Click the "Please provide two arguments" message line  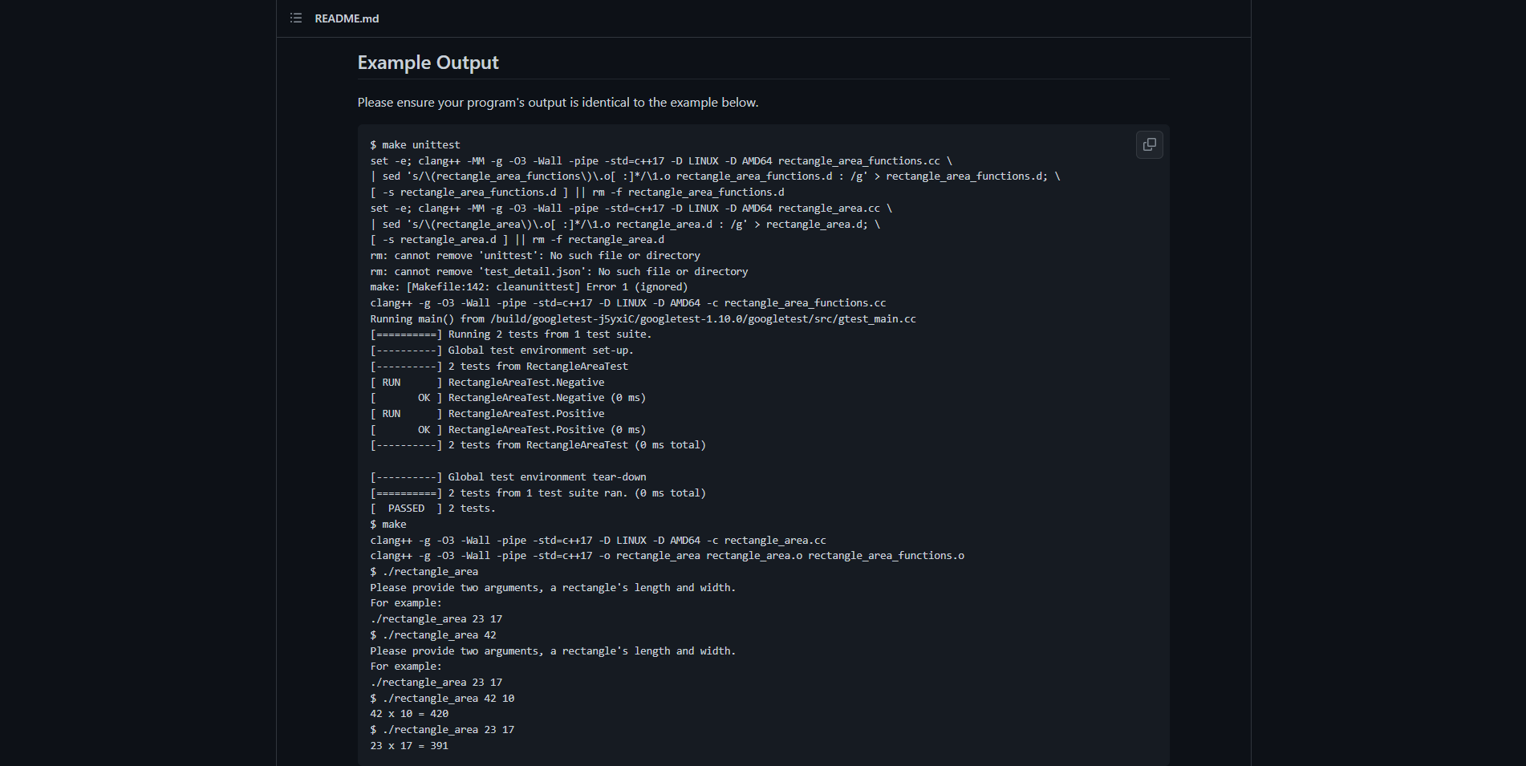point(553,587)
